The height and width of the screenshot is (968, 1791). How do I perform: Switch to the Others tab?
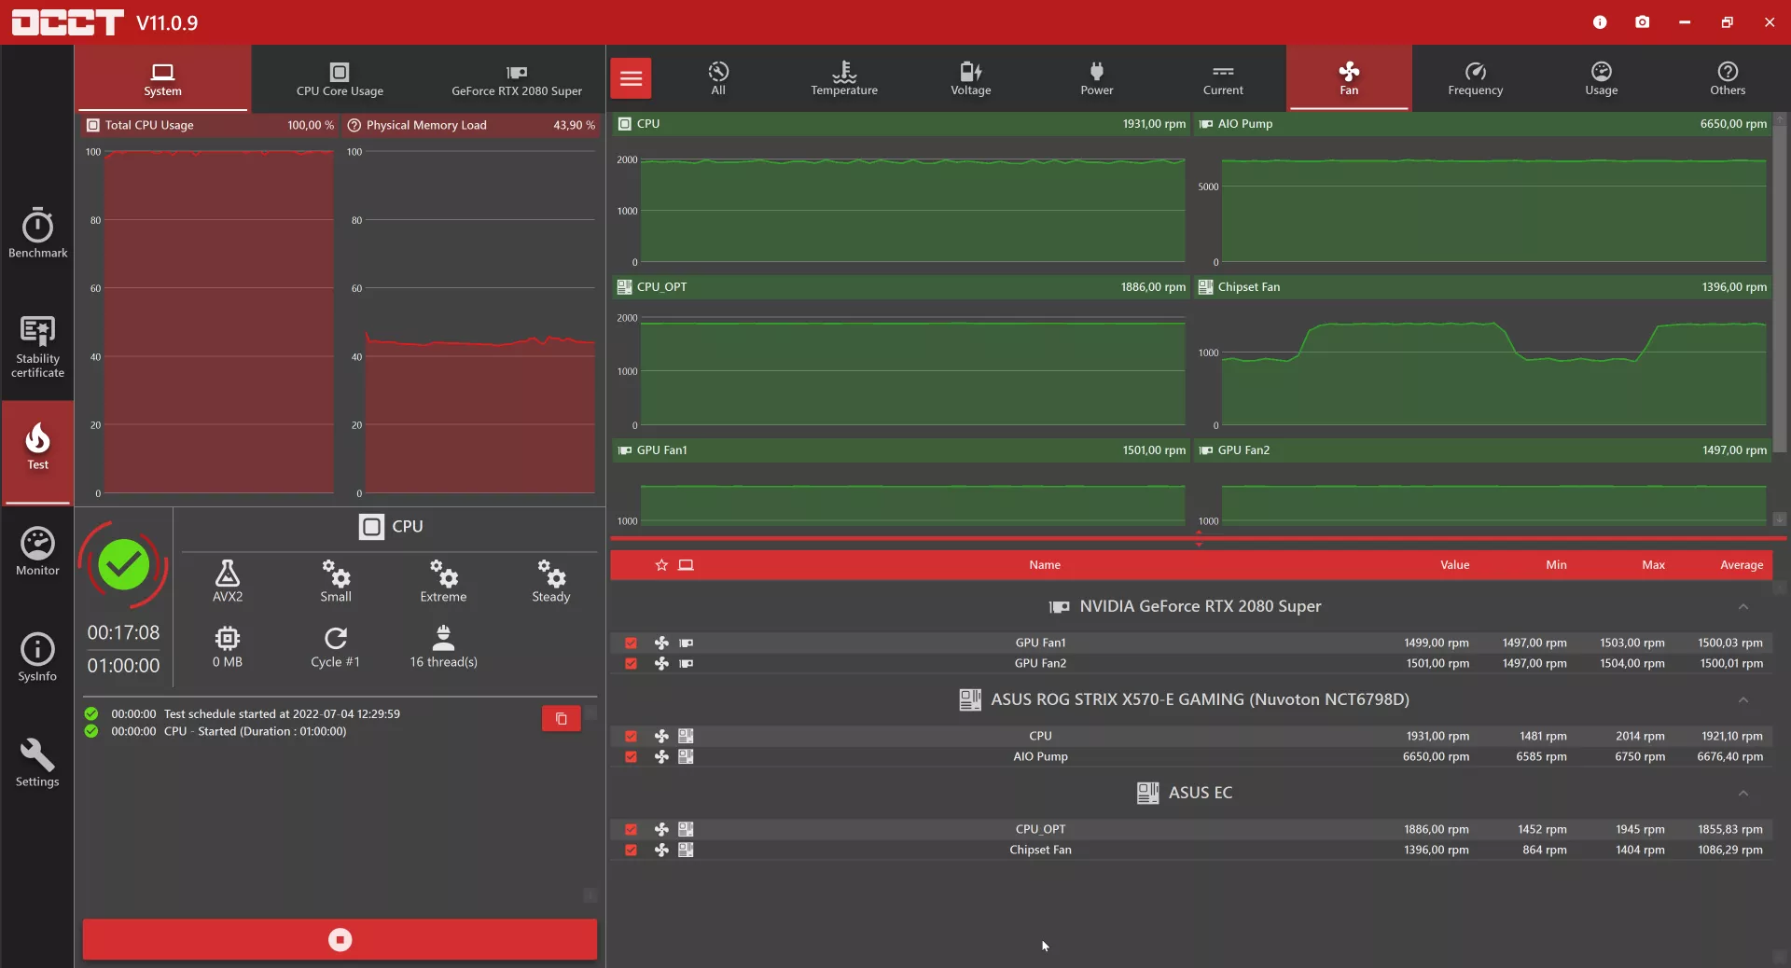(1728, 78)
